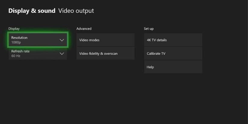Open Video modes settings
Viewport: 248px width, 124px height.
(105, 40)
